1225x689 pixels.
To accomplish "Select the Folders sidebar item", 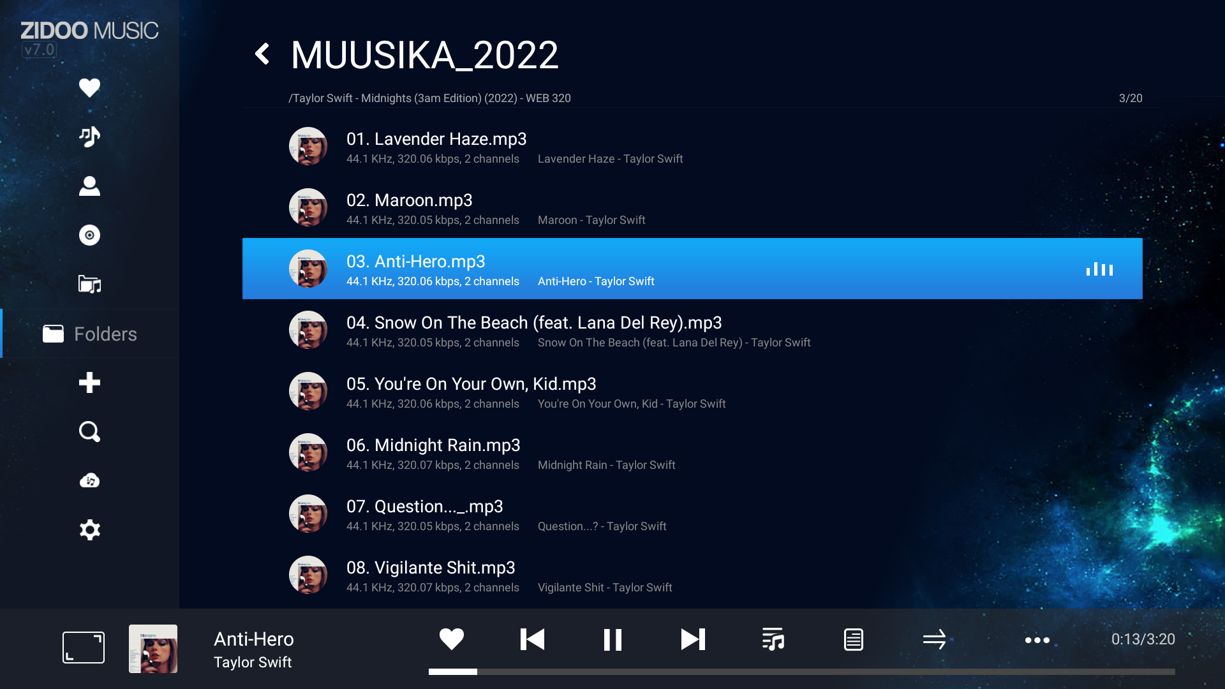I will click(90, 334).
